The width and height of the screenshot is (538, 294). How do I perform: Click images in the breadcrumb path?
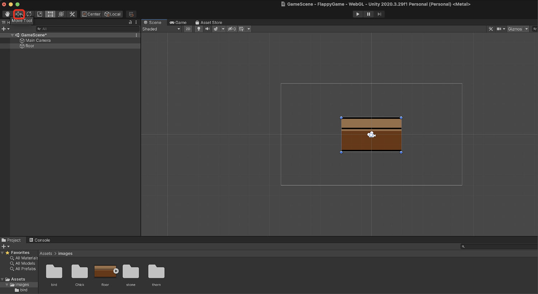[65, 254]
